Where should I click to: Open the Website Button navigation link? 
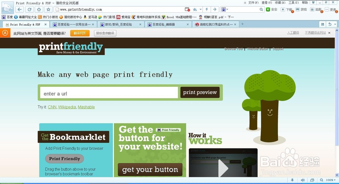257,49
